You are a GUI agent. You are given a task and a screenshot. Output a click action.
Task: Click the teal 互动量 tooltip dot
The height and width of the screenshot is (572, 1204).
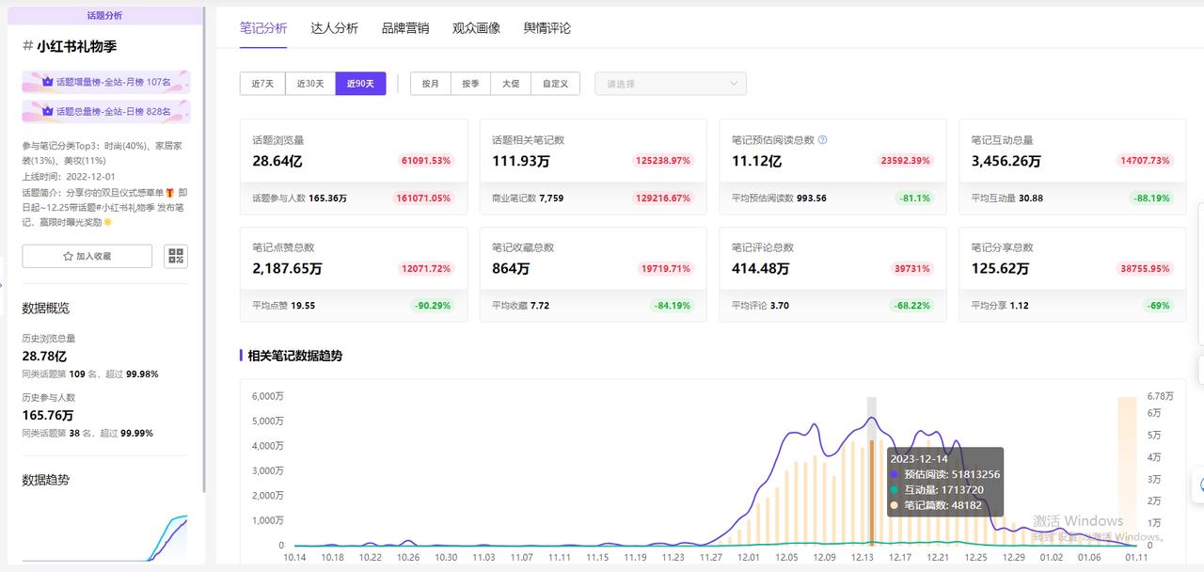coord(895,490)
